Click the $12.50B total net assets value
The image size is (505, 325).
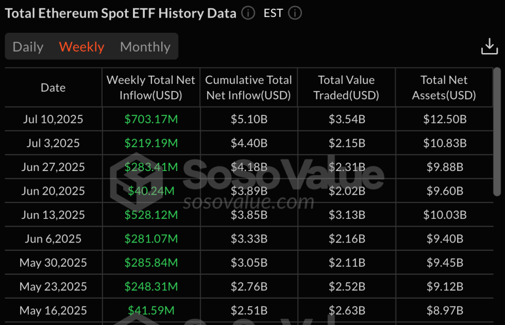444,119
